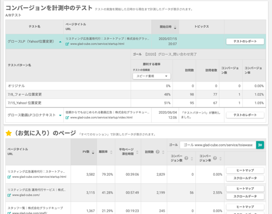Viewport: 272px width, 214px height.
Task: Follow www.glad-cube.com/service/startup/video.html link
Action: [x=101, y=117]
